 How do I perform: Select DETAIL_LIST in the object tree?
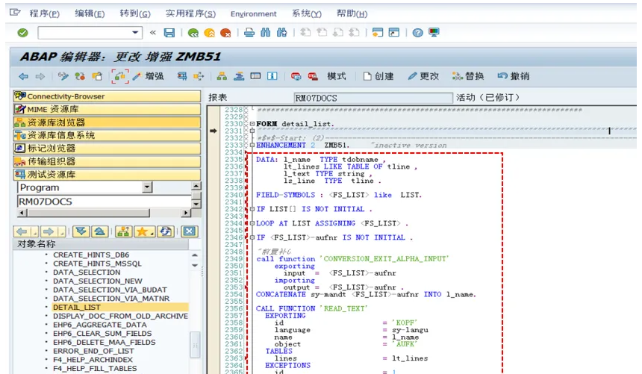tap(77, 308)
